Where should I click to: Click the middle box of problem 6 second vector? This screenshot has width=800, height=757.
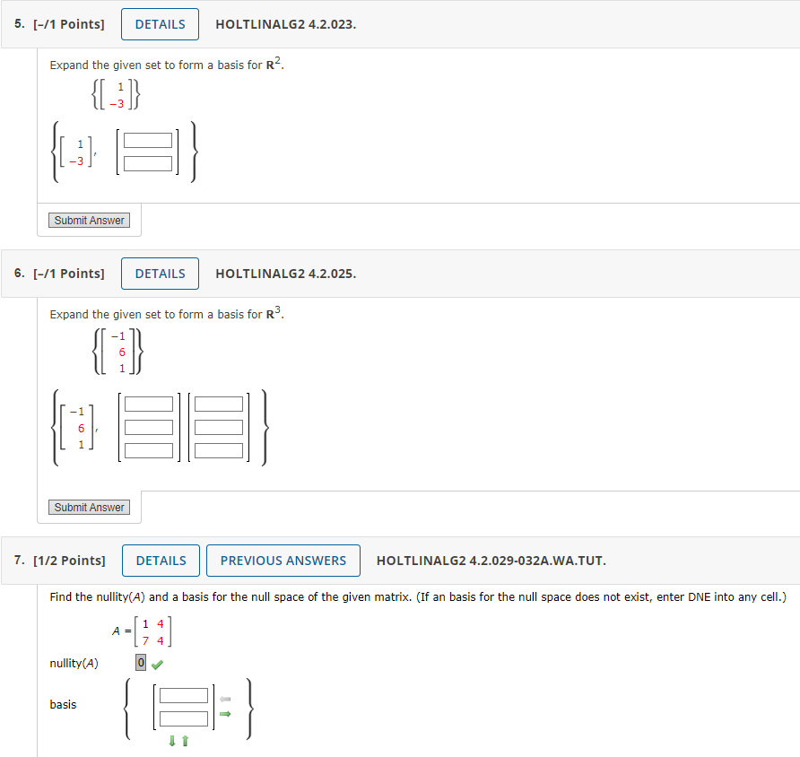pos(149,428)
